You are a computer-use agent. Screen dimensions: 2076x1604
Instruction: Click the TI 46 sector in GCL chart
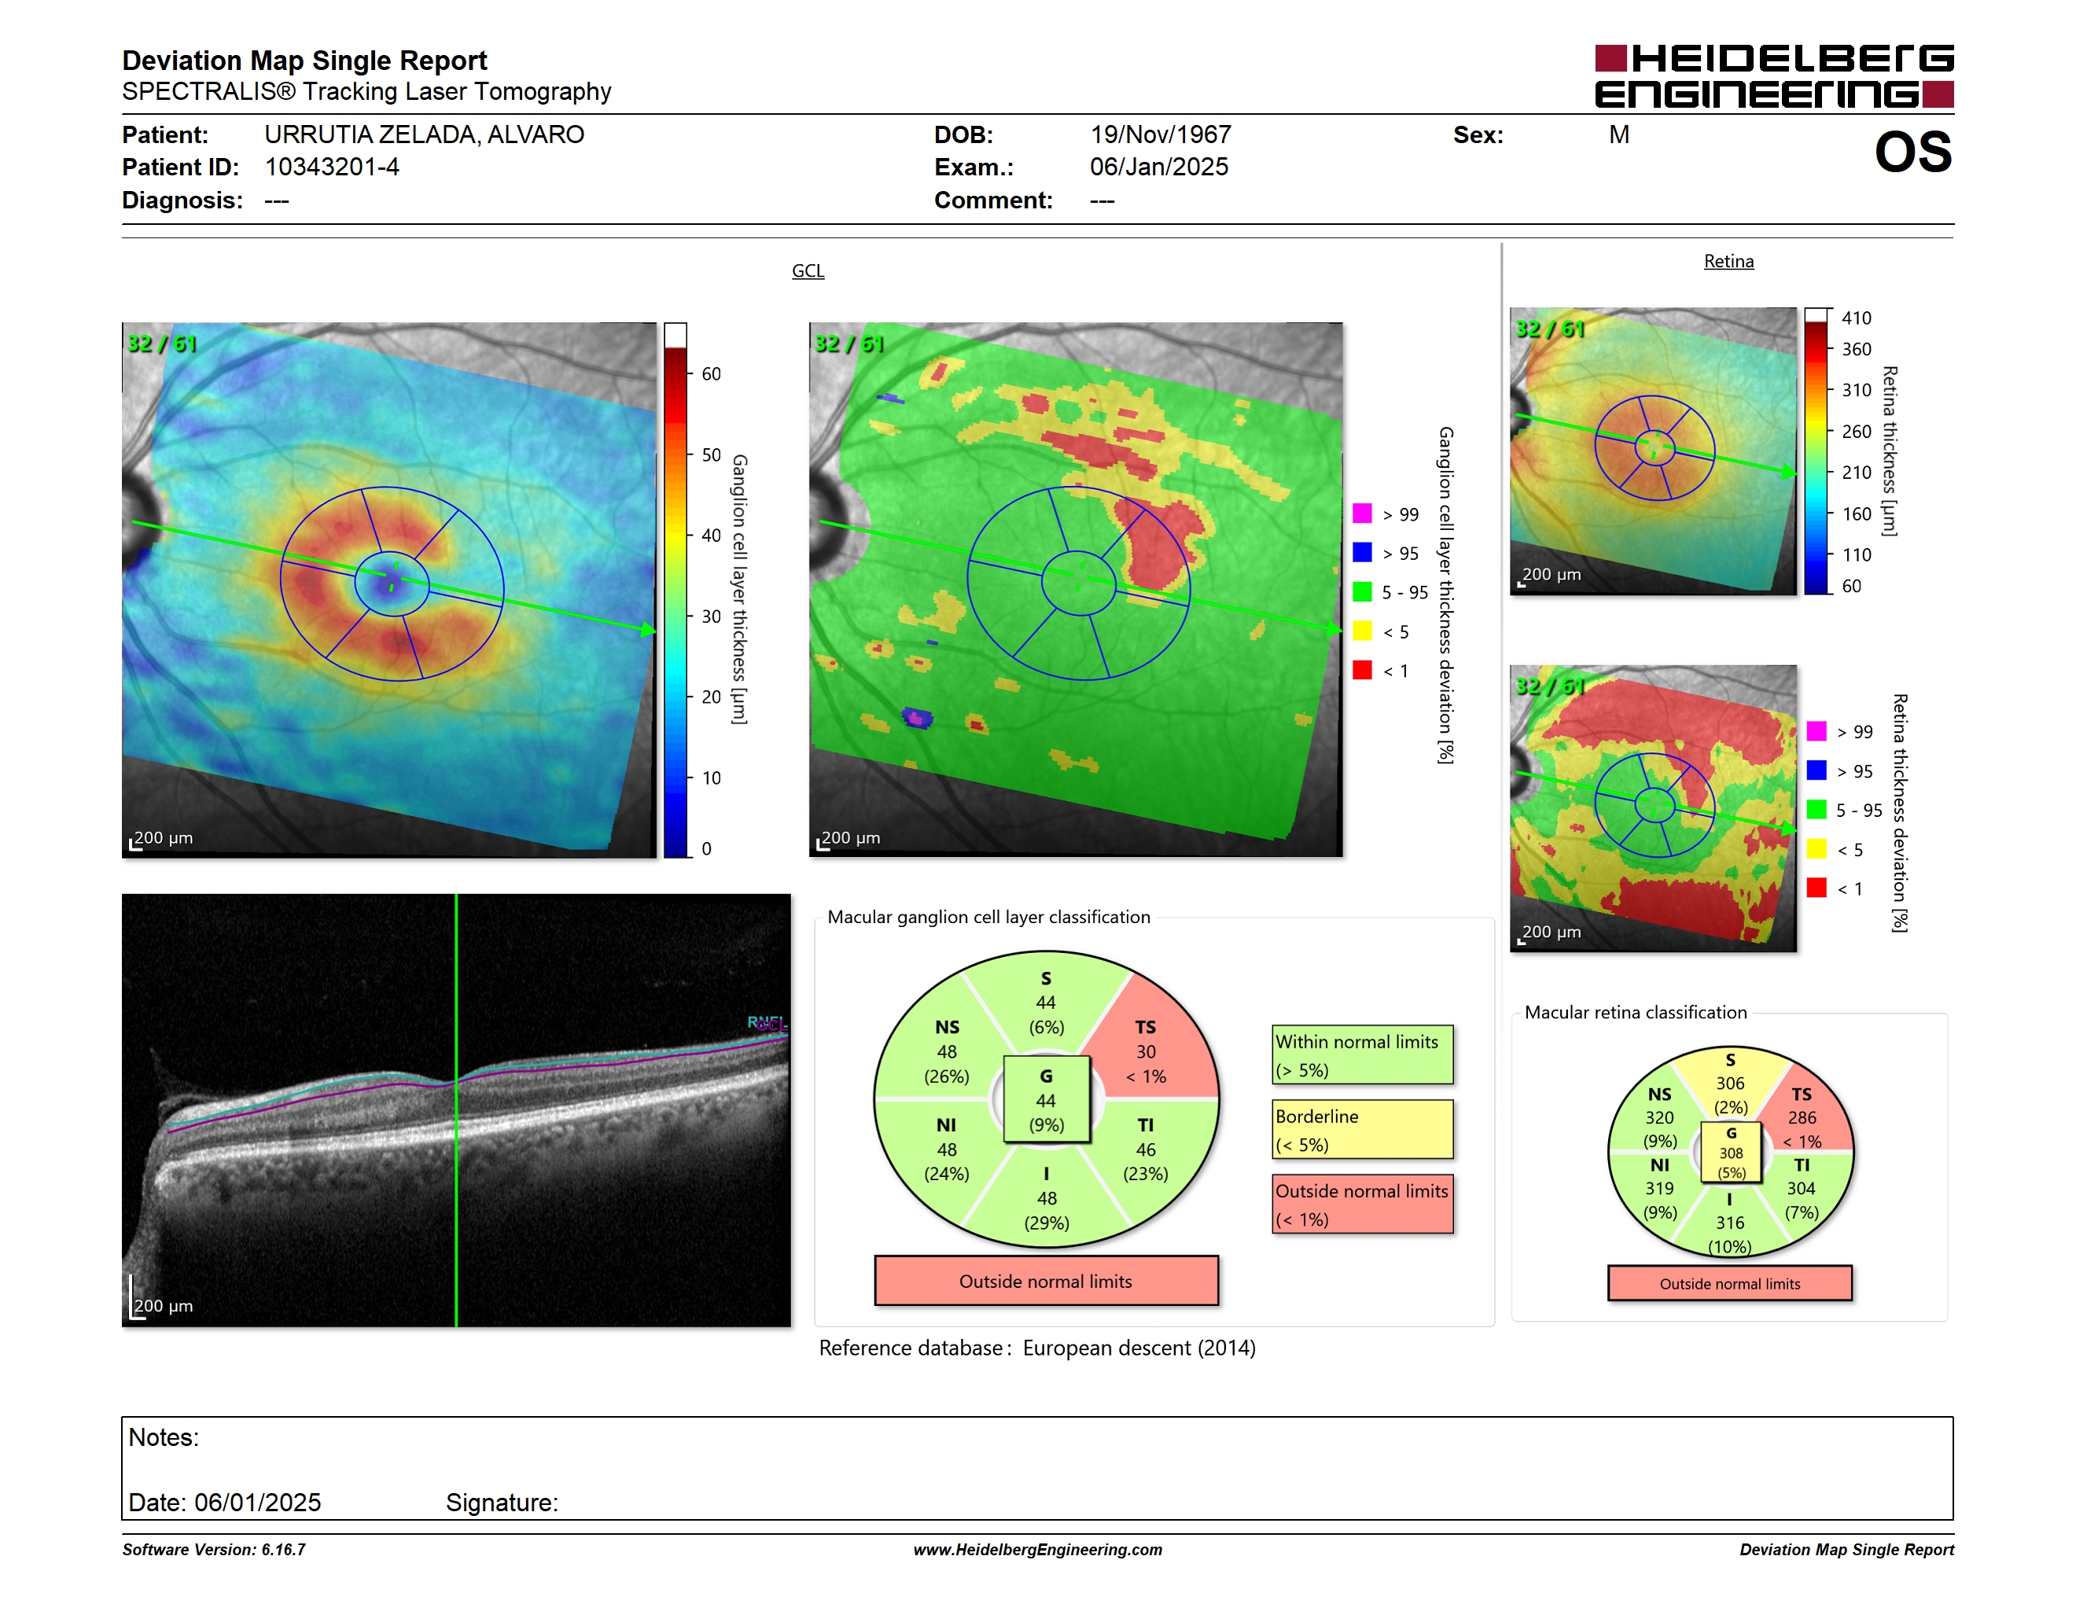[x=1147, y=1149]
